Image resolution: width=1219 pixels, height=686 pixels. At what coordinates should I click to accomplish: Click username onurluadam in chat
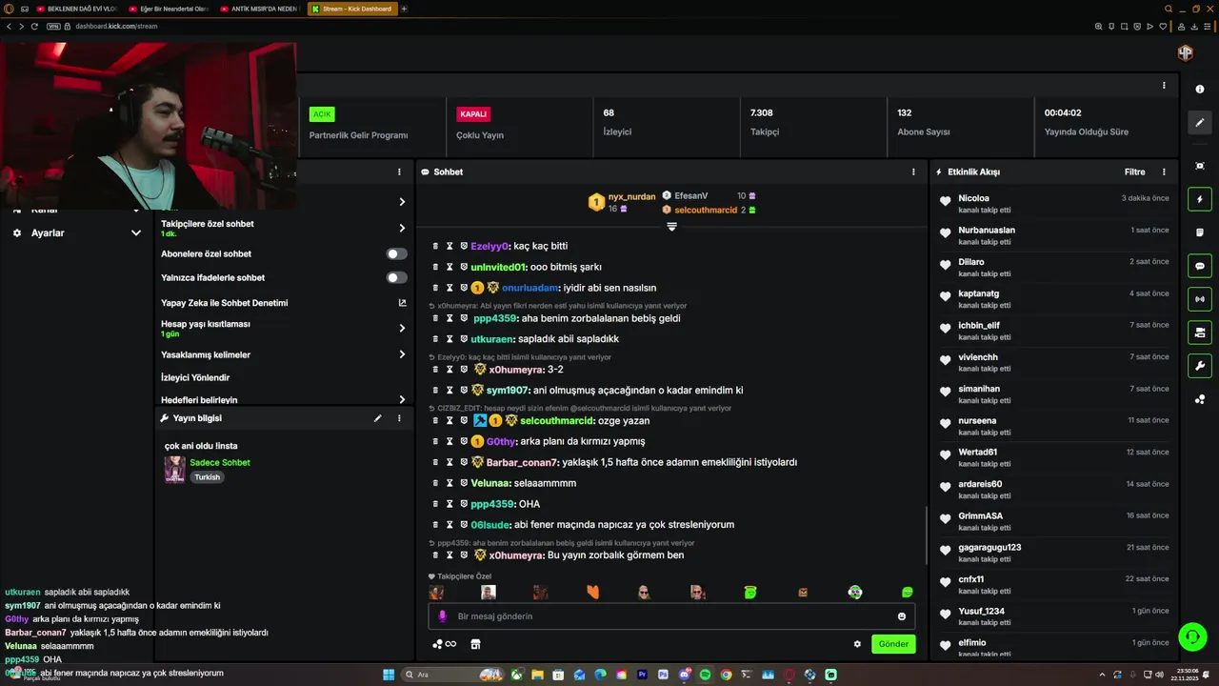(x=530, y=288)
